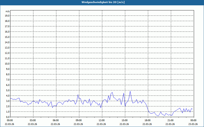204x127 pixels.
Task: Click the 1,0 y-axis value label
Action: (x=8, y=112)
